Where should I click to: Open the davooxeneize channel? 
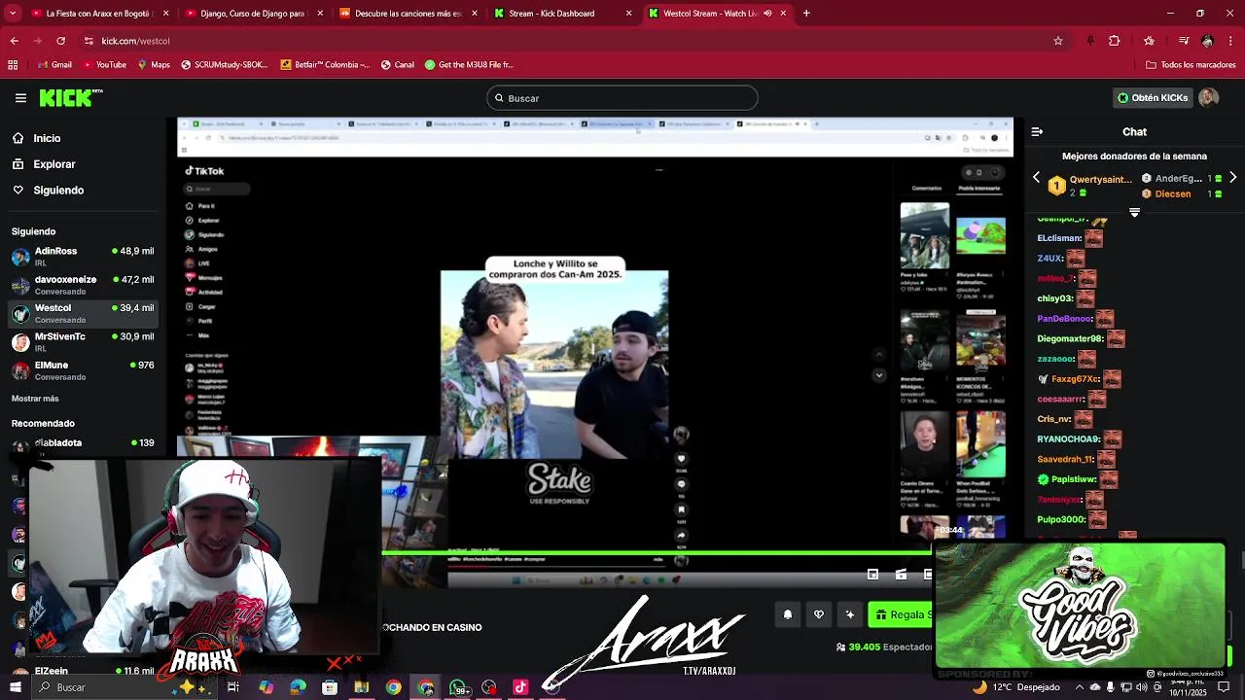(x=83, y=285)
